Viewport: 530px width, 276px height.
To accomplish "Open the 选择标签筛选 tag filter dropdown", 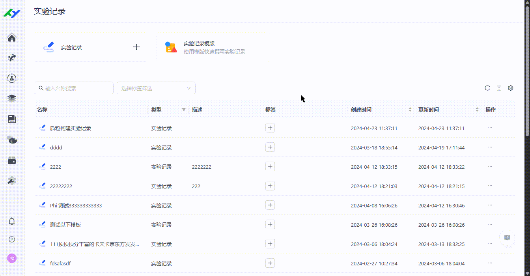I will (156, 88).
